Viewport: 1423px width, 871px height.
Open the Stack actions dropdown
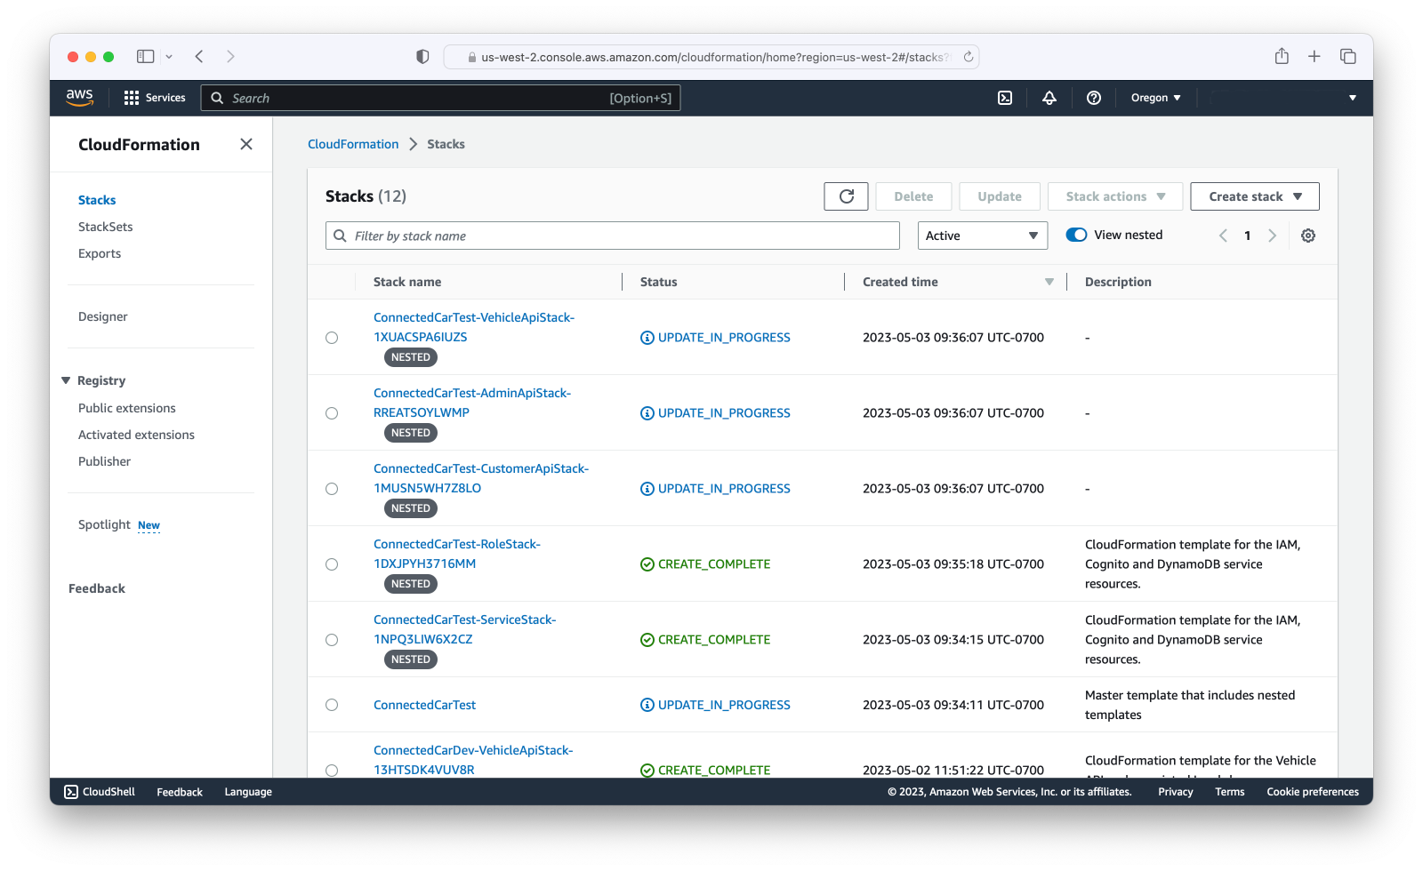coord(1115,196)
